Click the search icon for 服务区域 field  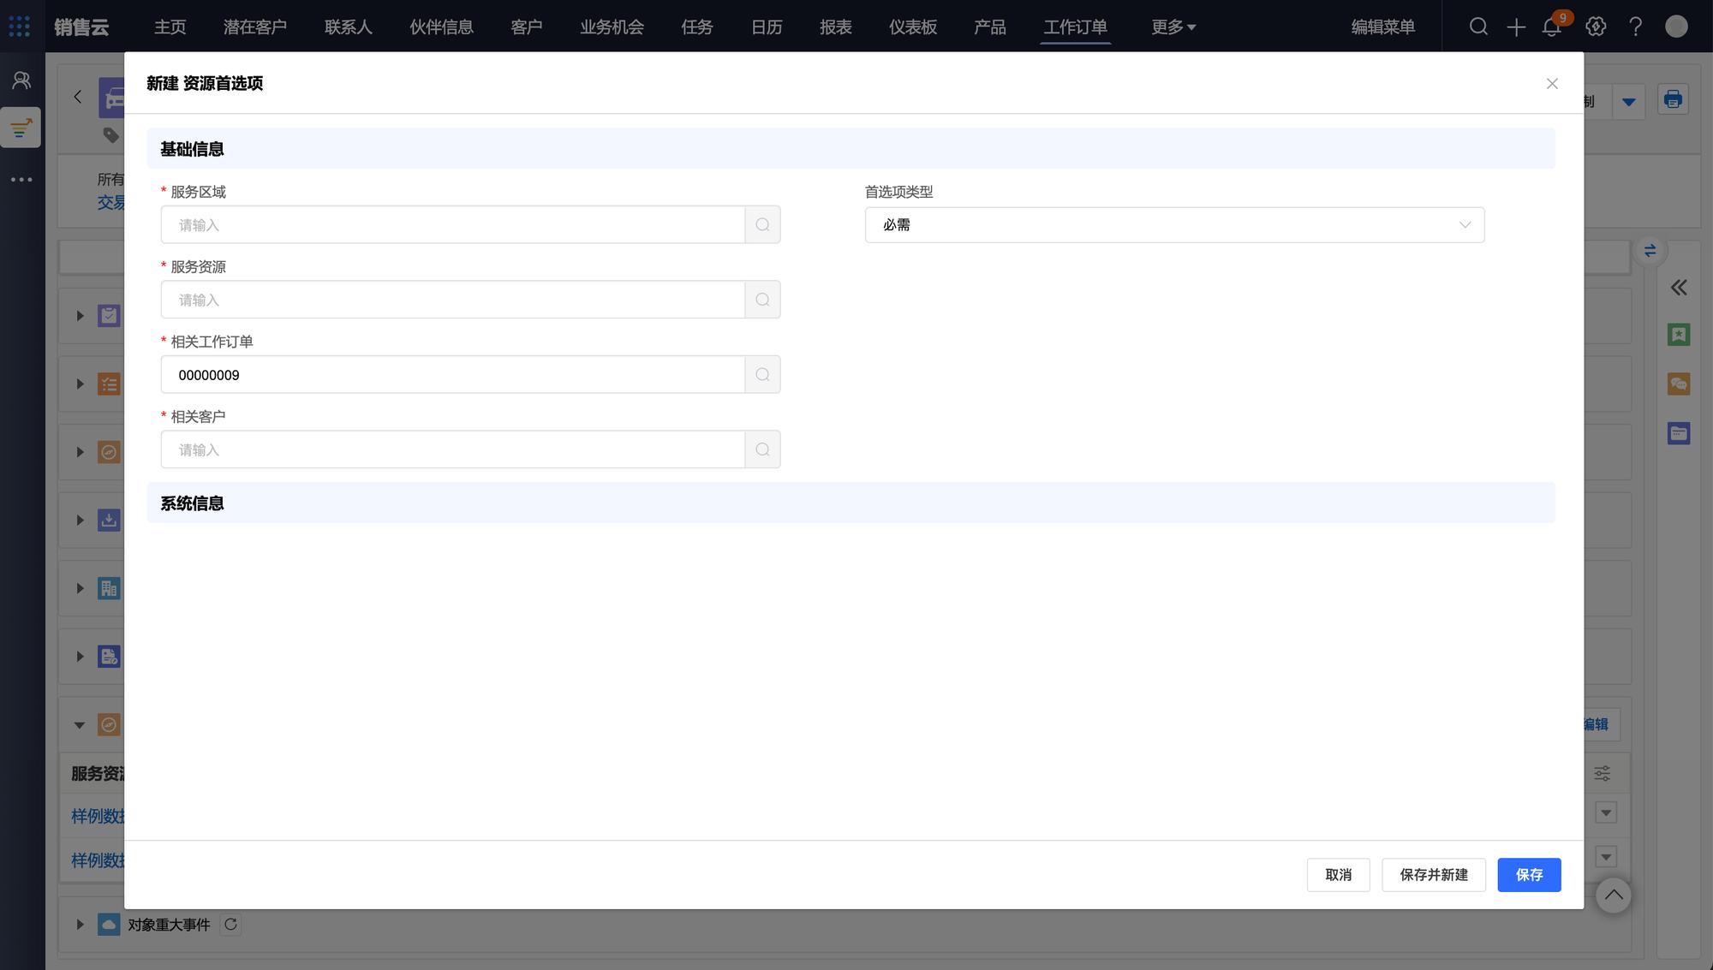coord(762,225)
